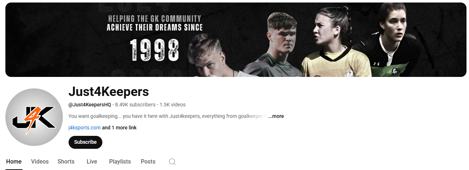Screen dimensions: 469x170
Task: Click the goalkeeping channel description text
Action: (x=168, y=116)
